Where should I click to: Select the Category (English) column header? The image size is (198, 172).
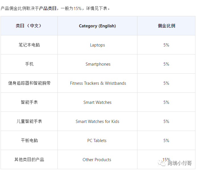click(97, 26)
